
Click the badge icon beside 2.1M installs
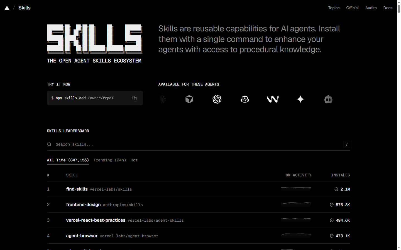(336, 189)
